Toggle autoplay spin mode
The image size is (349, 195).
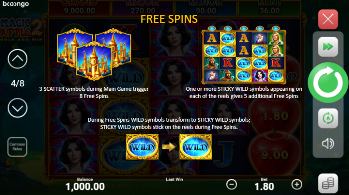328,118
